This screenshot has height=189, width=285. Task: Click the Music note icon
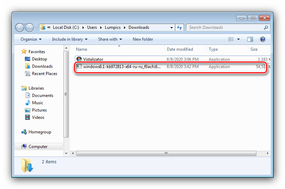pos(28,102)
